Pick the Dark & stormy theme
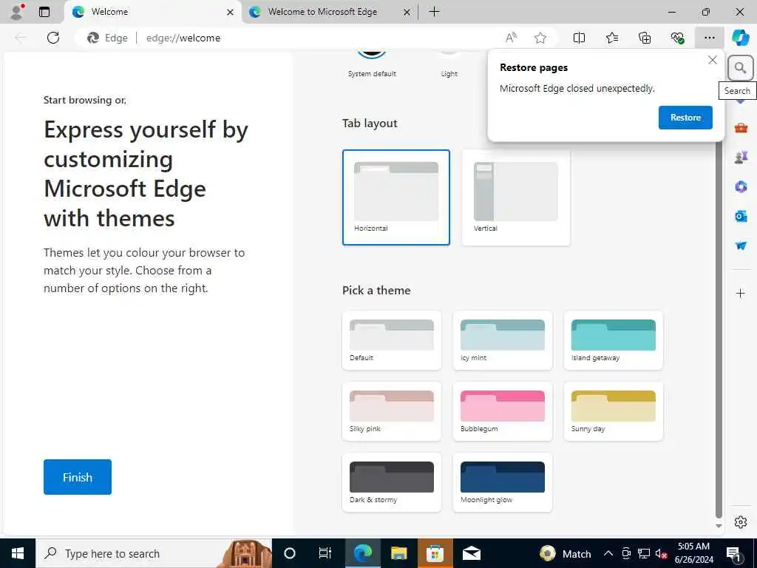 tap(392, 482)
